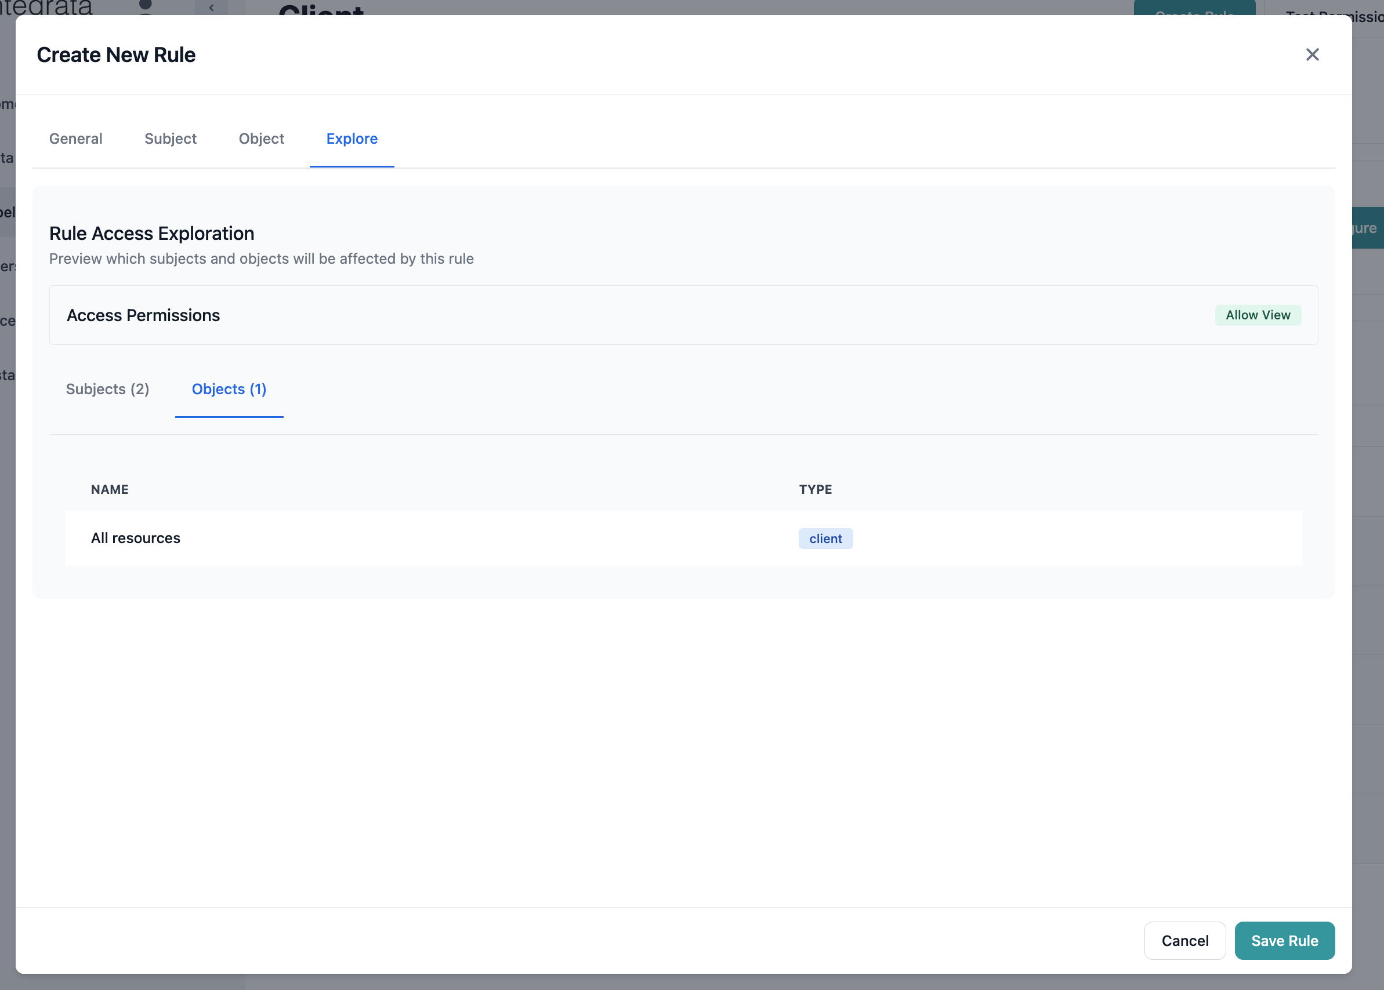Select the Object tab
Image resolution: width=1384 pixels, height=990 pixels.
click(261, 139)
